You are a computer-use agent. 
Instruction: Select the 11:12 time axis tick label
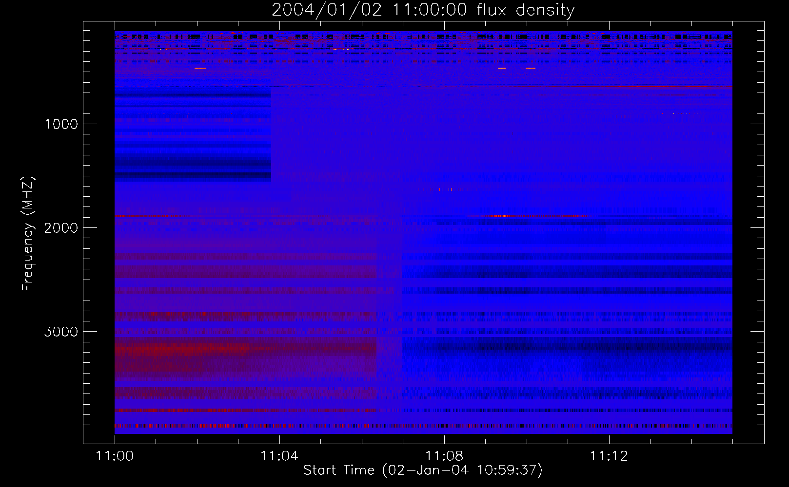coord(609,456)
